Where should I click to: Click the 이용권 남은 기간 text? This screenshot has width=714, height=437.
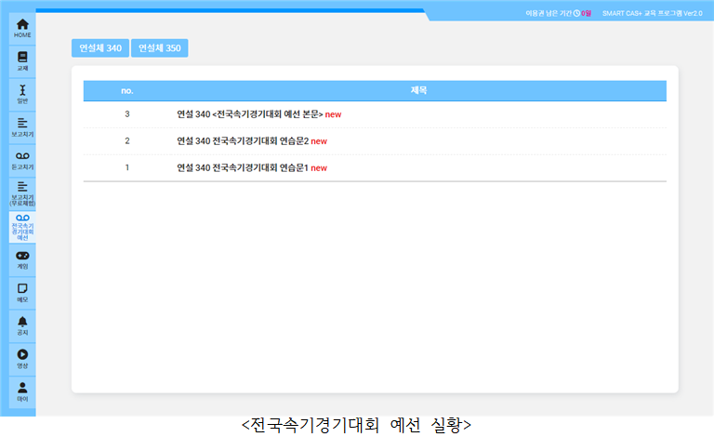pyautogui.click(x=549, y=13)
